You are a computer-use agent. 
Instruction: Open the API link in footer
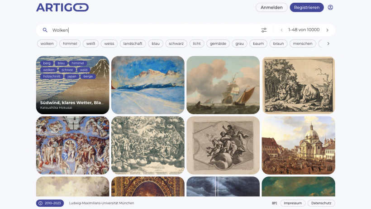pyautogui.click(x=274, y=203)
